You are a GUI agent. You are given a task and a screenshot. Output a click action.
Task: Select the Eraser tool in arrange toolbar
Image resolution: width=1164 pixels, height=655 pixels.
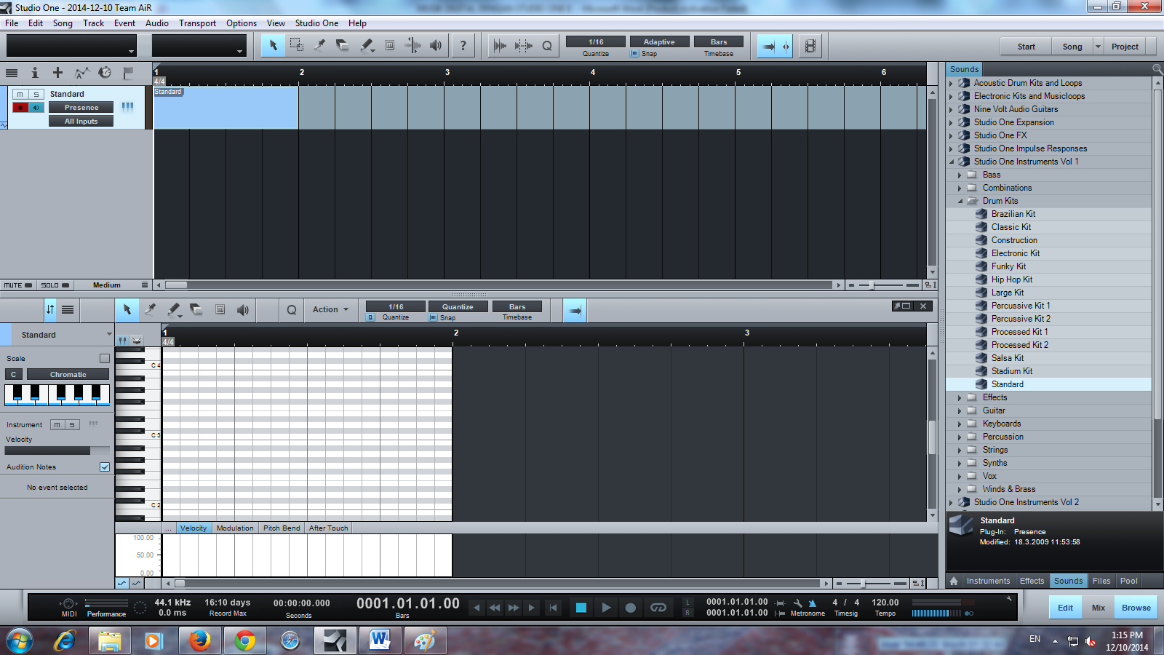tap(343, 45)
